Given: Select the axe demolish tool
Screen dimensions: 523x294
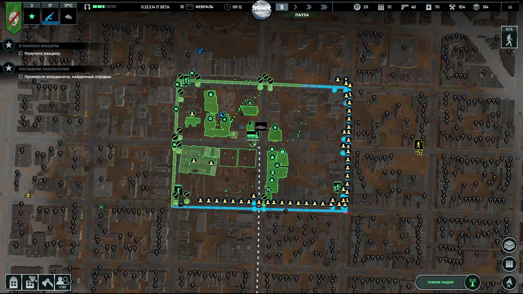Looking at the screenshot, I should click(x=47, y=282).
